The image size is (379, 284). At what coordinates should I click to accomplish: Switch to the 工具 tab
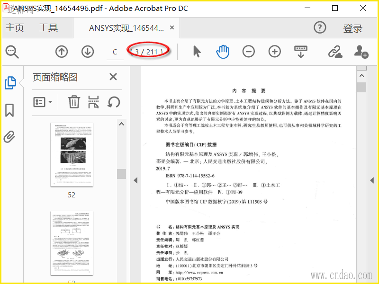coord(48,27)
